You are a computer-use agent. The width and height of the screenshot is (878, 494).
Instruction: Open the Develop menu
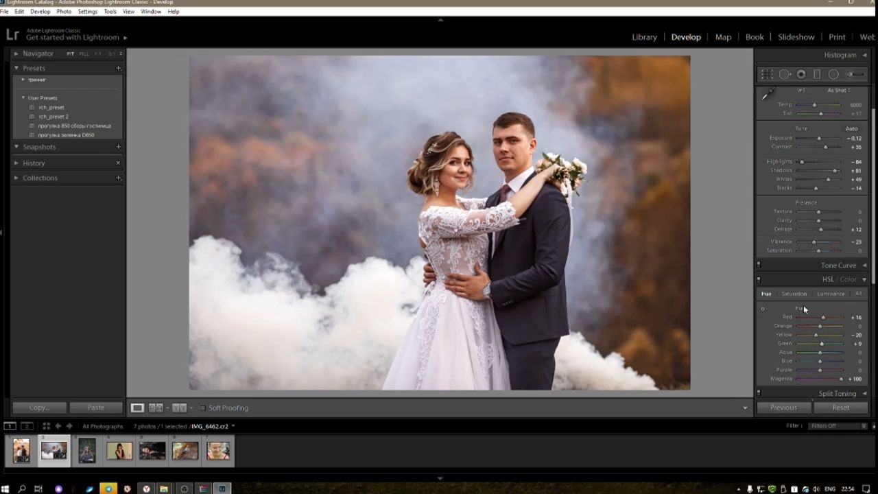coord(40,12)
